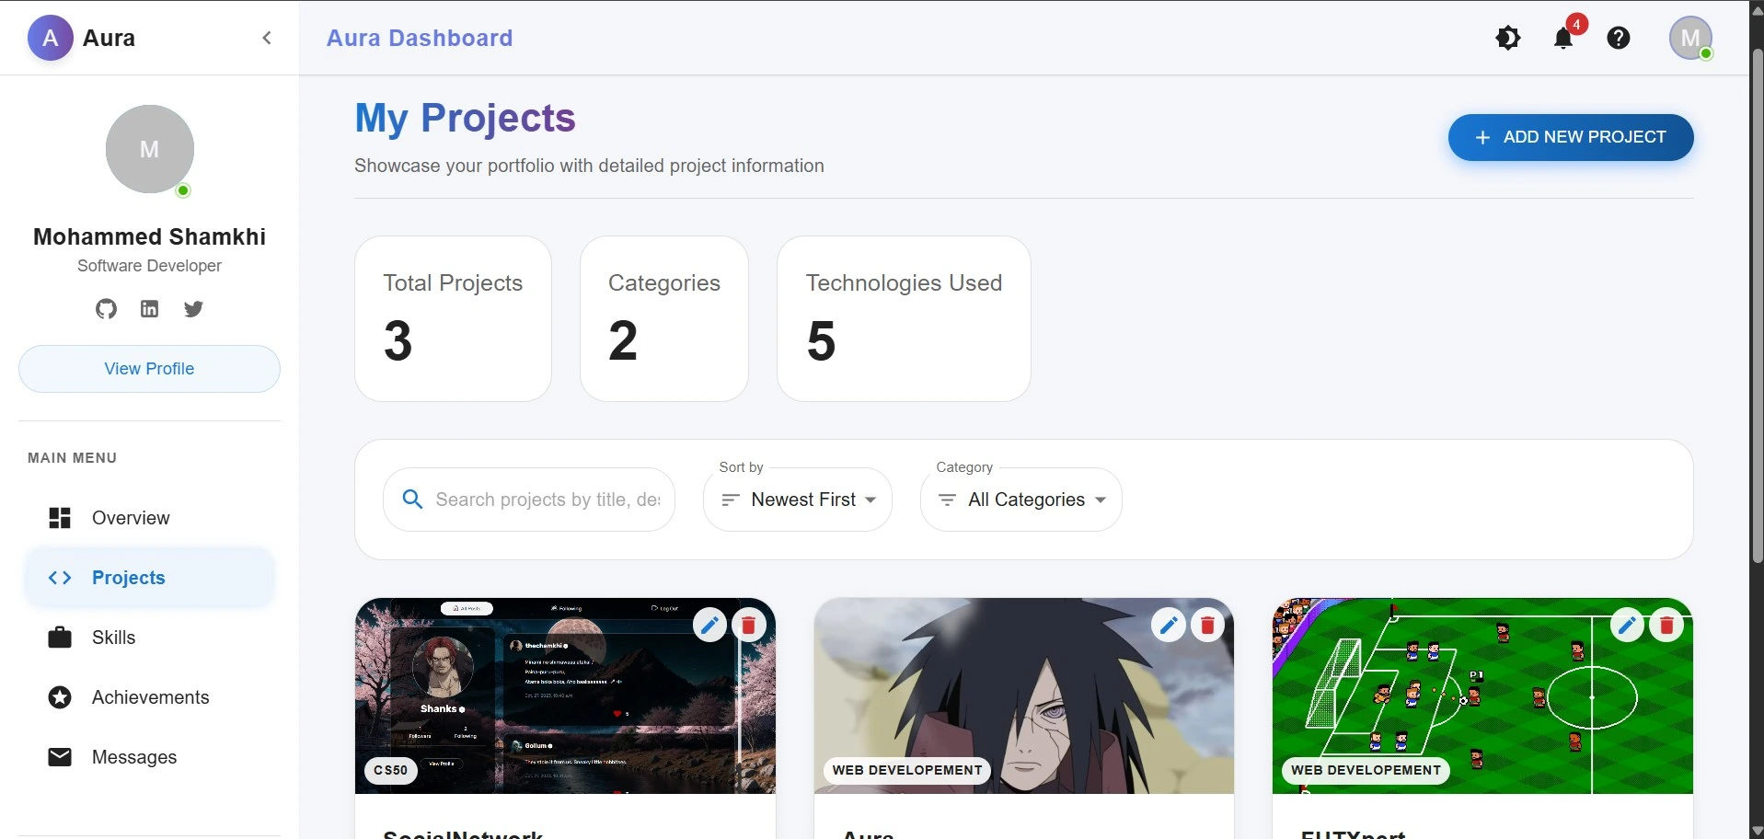Click Technologies Used stat card
This screenshot has width=1764, height=839.
(904, 318)
